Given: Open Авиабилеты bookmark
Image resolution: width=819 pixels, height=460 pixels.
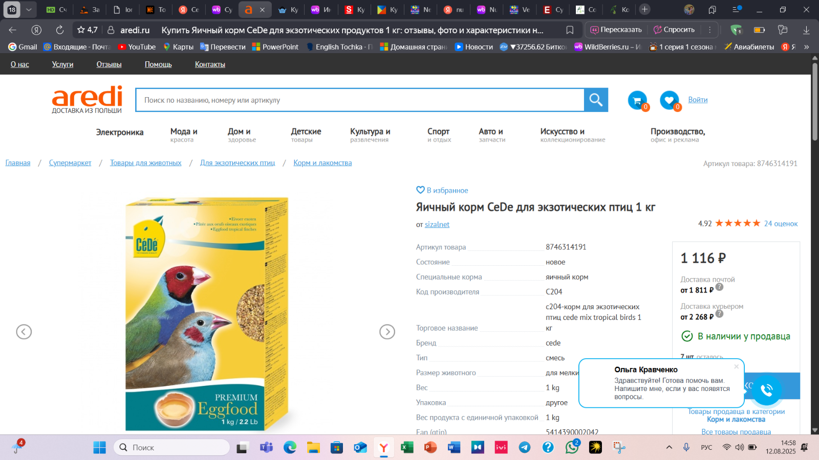Looking at the screenshot, I should (x=749, y=47).
